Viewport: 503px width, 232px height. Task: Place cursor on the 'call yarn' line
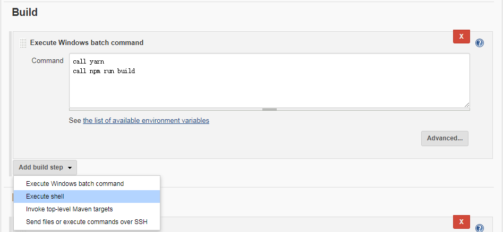click(x=88, y=62)
